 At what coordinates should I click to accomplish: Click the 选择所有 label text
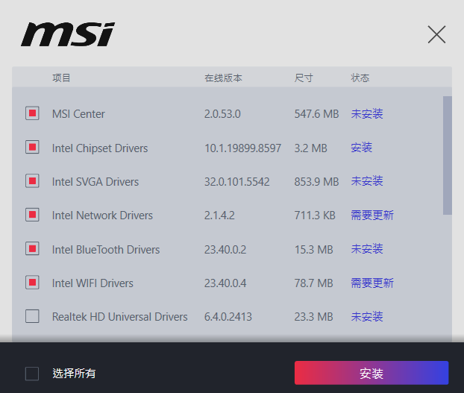click(74, 374)
